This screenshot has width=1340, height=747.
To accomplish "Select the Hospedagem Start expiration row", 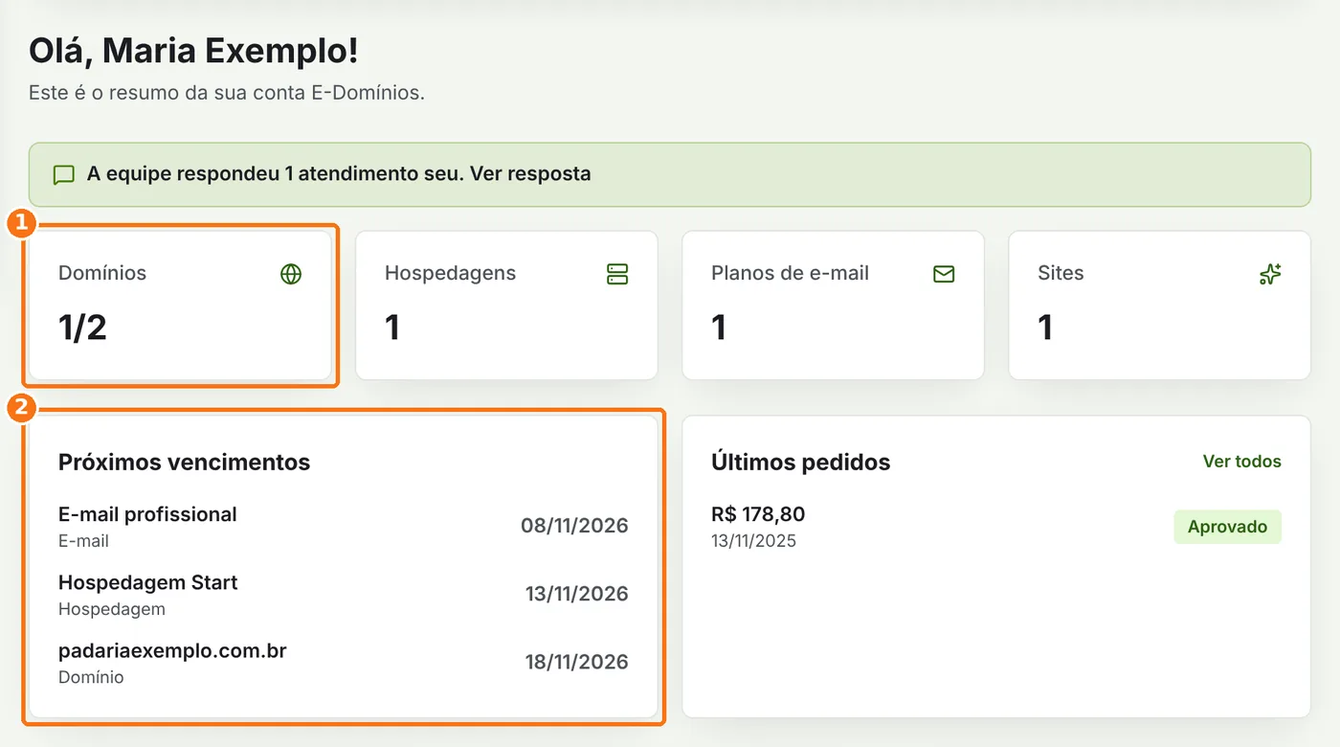I will point(344,595).
